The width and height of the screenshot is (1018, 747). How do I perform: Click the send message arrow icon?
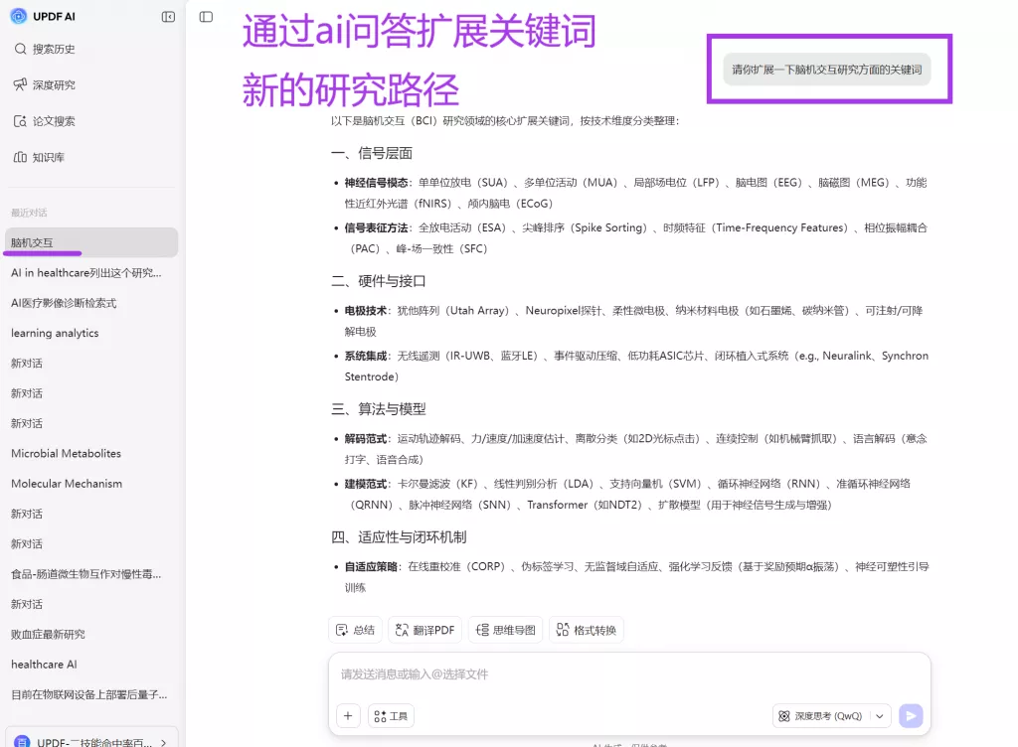911,715
